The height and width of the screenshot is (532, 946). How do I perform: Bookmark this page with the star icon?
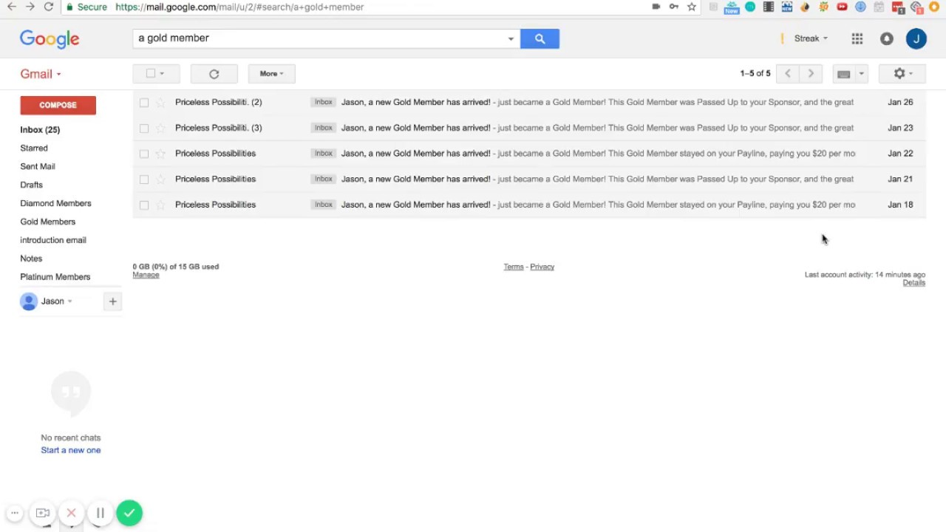coord(692,7)
